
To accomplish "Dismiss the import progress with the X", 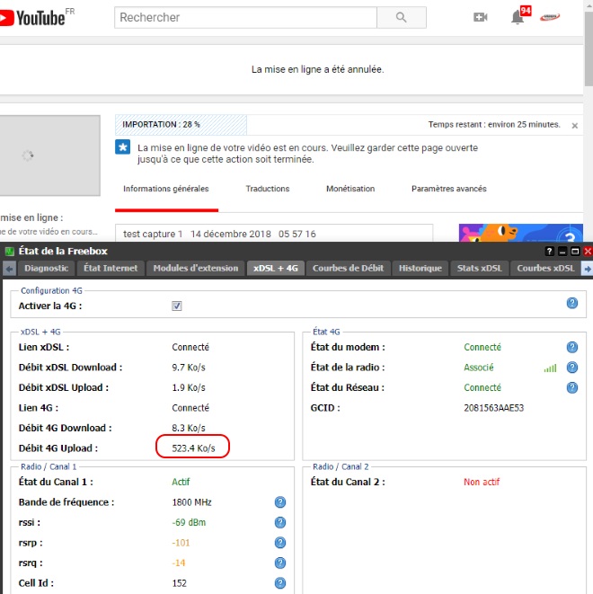I will pos(575,126).
